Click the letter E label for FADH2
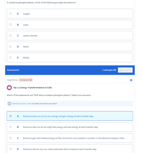This screenshot has width=143, height=153. coord(18,58)
